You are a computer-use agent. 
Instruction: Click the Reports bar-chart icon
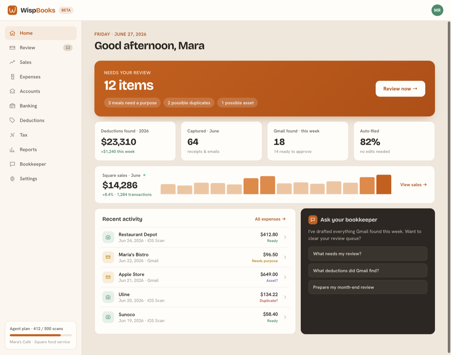coord(12,149)
